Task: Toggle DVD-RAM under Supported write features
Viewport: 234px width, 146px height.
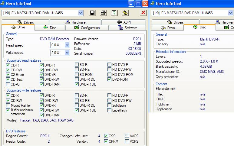Action: click(x=42, y=115)
